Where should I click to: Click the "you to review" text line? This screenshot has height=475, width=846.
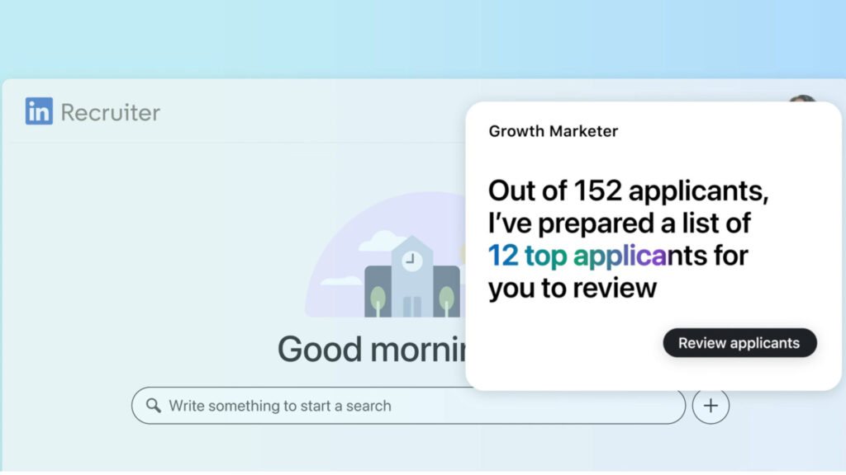pyautogui.click(x=572, y=288)
